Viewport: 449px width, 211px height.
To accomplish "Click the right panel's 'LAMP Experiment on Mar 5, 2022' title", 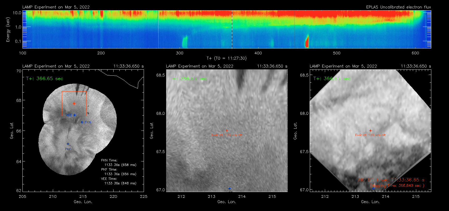I will (x=343, y=66).
